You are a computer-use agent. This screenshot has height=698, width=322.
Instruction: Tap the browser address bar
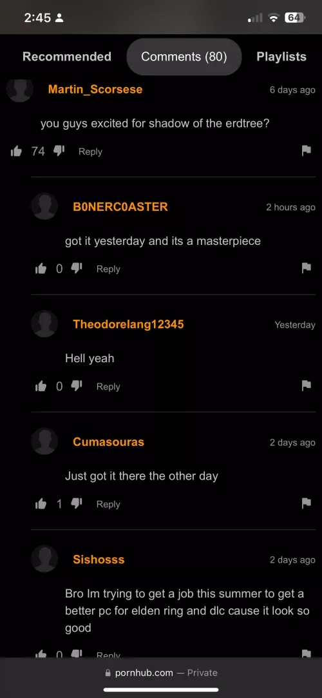pos(161,673)
